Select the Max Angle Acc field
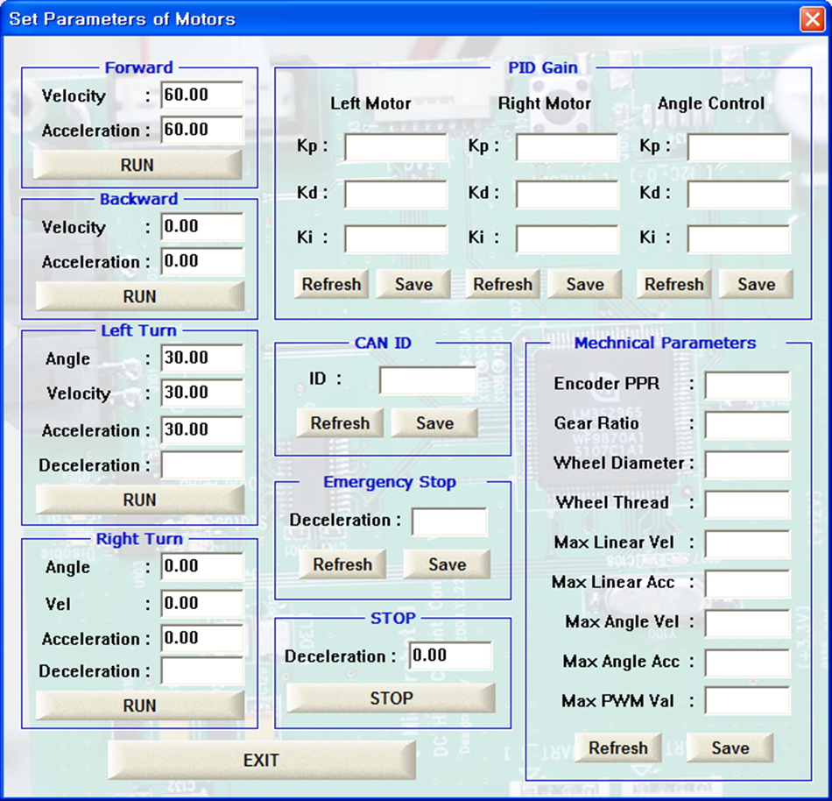 pyautogui.click(x=747, y=663)
